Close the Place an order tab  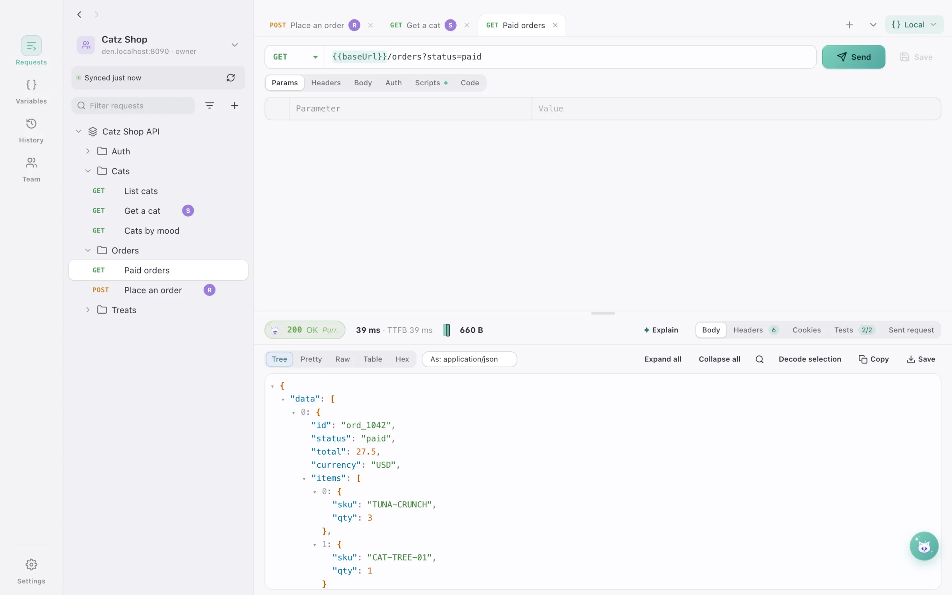370,25
